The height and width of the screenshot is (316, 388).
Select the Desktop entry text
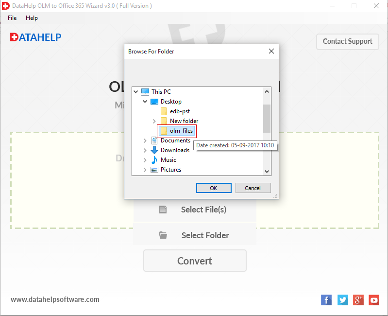tap(171, 102)
